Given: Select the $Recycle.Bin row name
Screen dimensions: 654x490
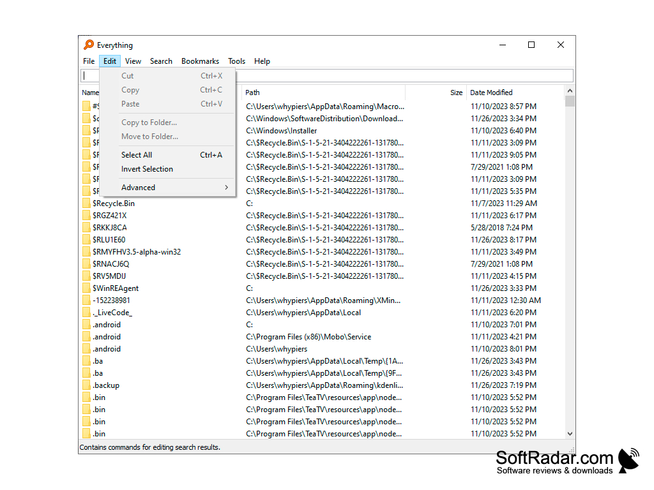Looking at the screenshot, I should [x=114, y=204].
